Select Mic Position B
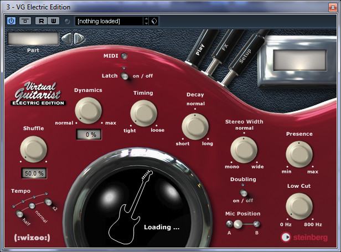341x252 pixels. click(257, 224)
